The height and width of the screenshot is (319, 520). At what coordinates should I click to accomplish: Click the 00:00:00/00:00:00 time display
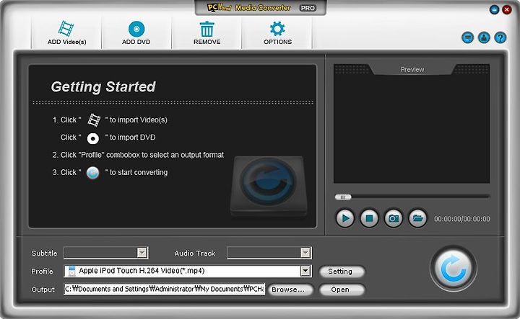pos(462,219)
